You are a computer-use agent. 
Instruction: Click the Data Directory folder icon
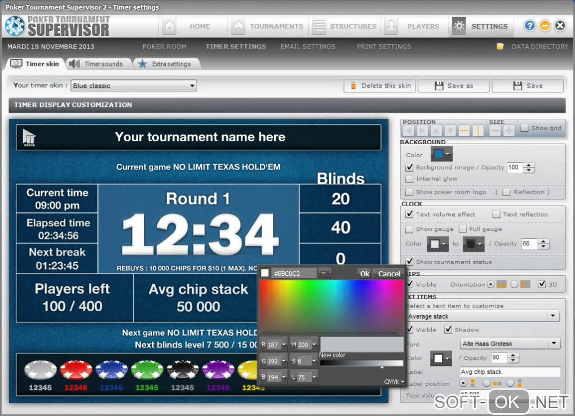(x=500, y=47)
